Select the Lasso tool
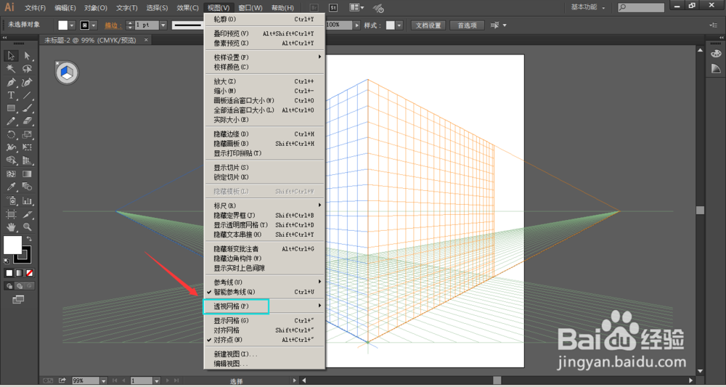Viewport: 726px width, 387px height. point(28,69)
